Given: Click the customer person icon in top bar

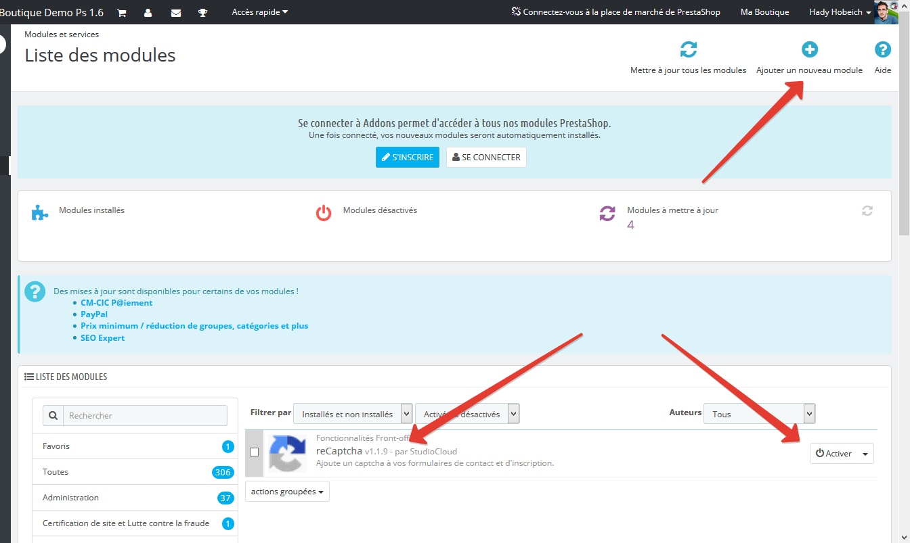Looking at the screenshot, I should click(x=148, y=12).
